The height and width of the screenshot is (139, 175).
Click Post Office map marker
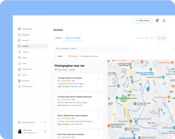point(119,86)
